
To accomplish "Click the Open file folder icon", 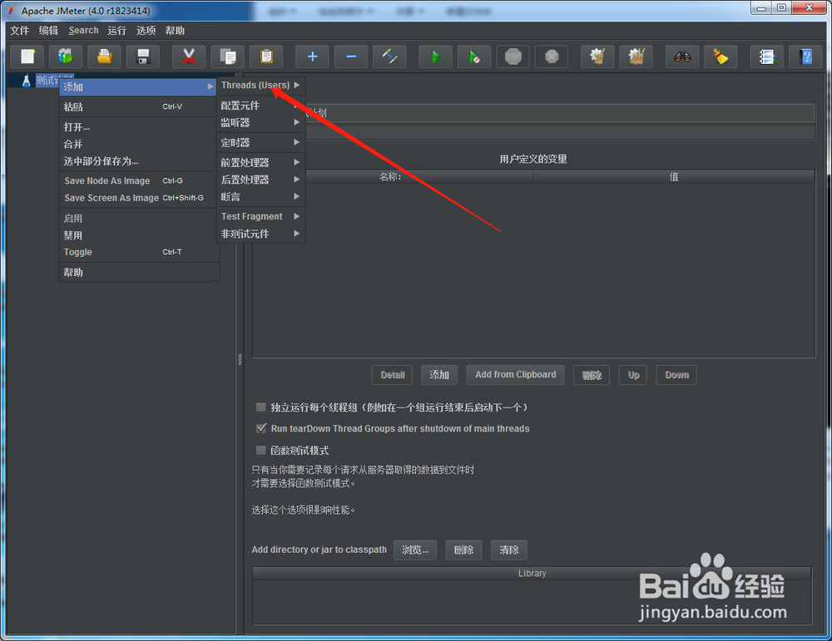I will pos(105,57).
